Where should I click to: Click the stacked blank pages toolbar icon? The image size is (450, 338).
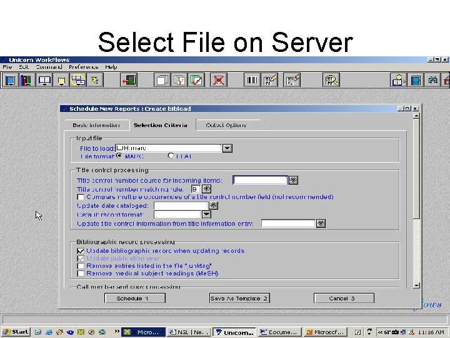click(x=162, y=80)
